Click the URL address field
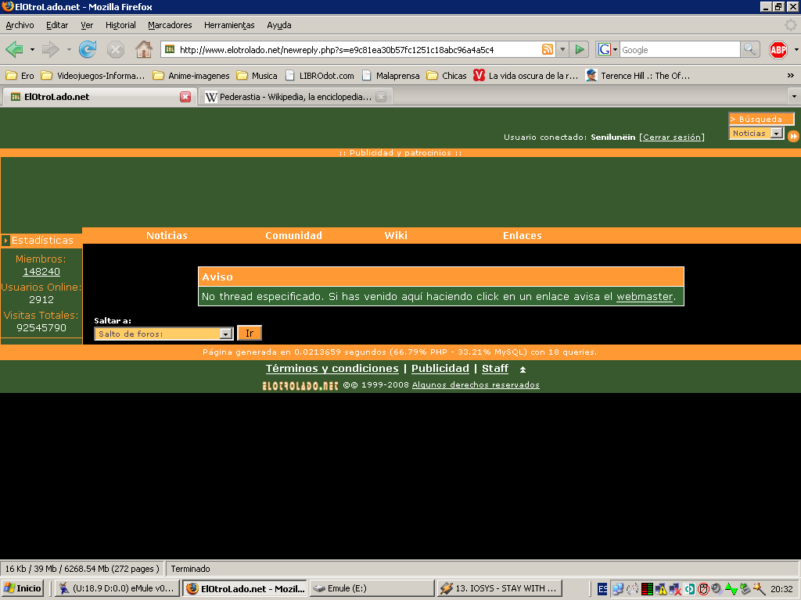This screenshot has height=600, width=801. (x=357, y=49)
